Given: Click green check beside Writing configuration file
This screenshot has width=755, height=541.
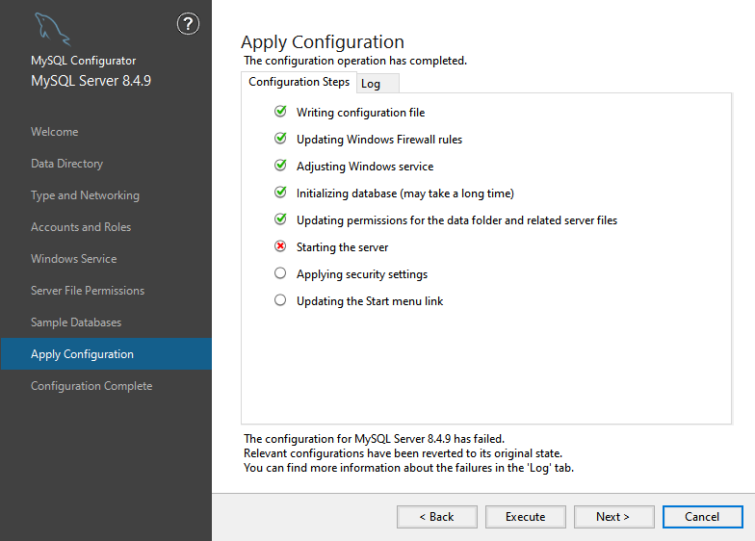Looking at the screenshot, I should [280, 112].
